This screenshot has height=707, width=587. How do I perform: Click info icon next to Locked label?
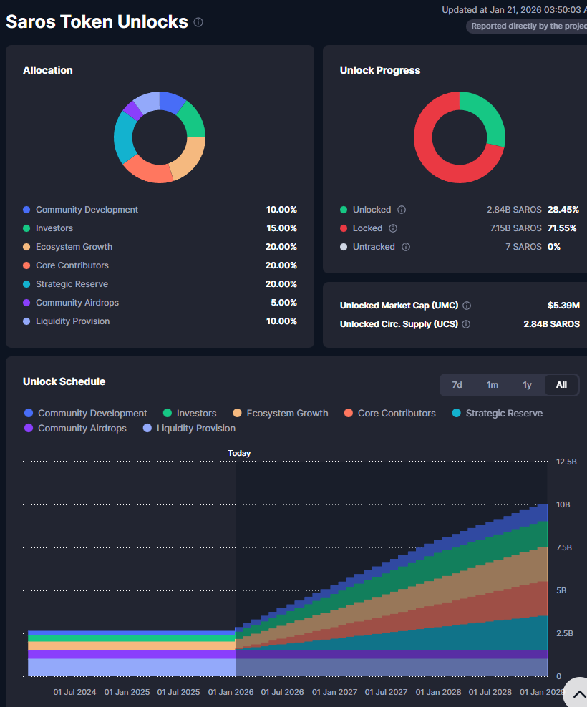(393, 228)
